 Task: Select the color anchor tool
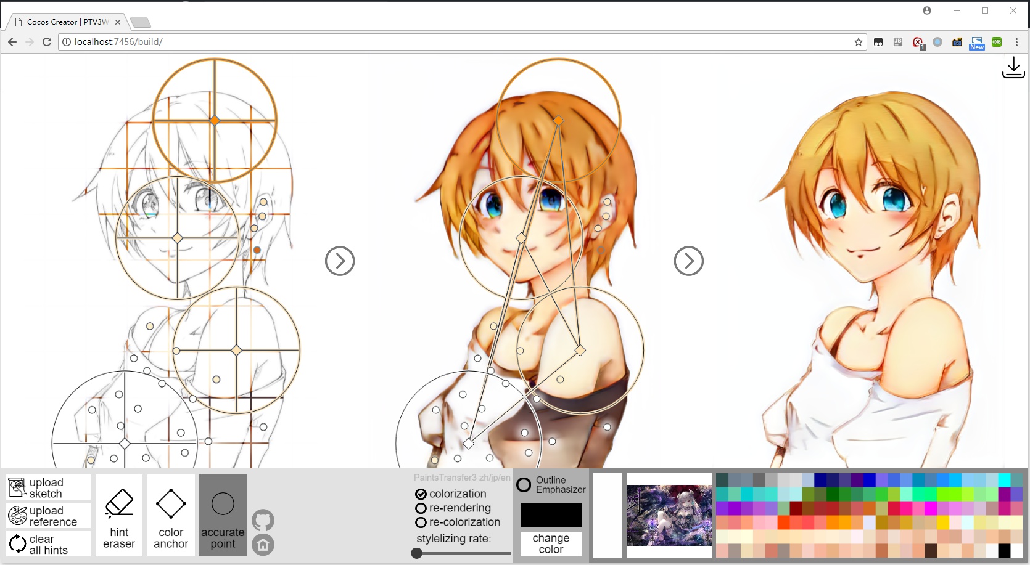tap(171, 516)
